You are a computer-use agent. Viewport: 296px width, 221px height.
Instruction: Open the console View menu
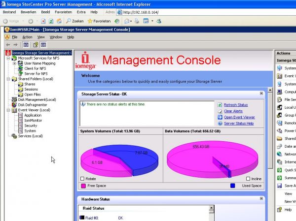click(41, 37)
